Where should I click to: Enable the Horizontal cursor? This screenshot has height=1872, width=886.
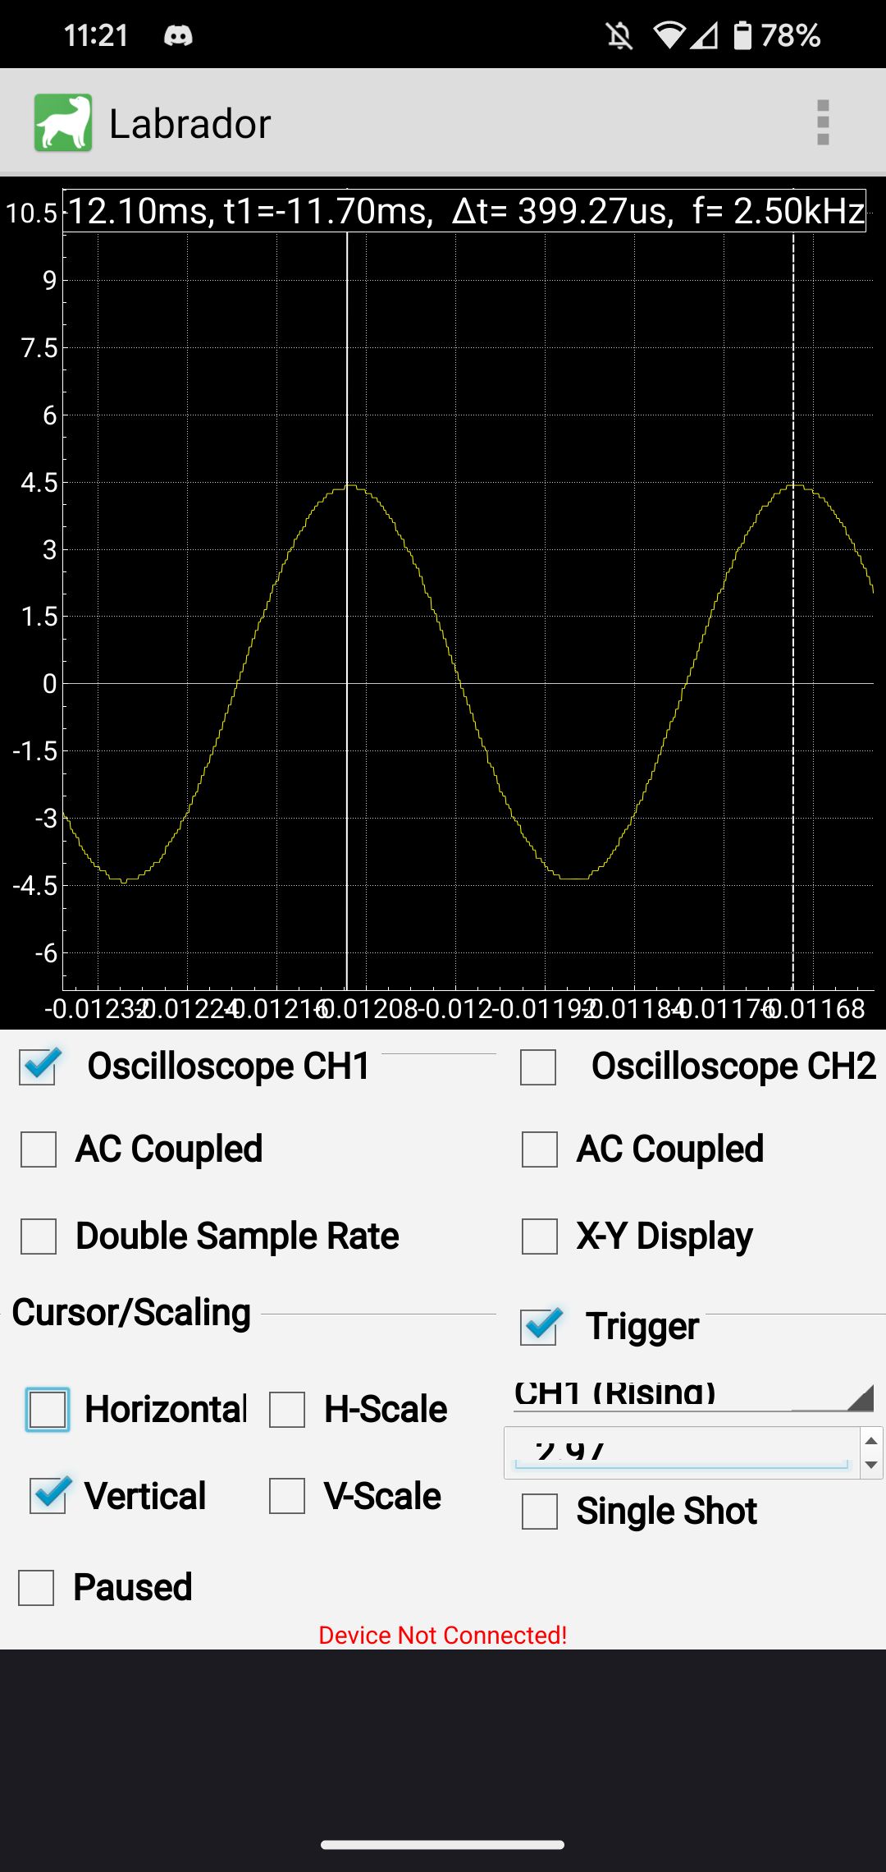49,1407
